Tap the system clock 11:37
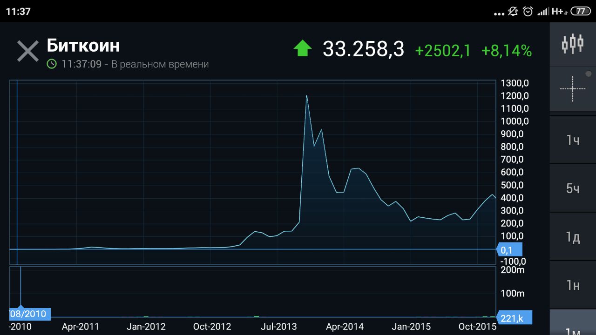596x335 pixels. coord(18,11)
